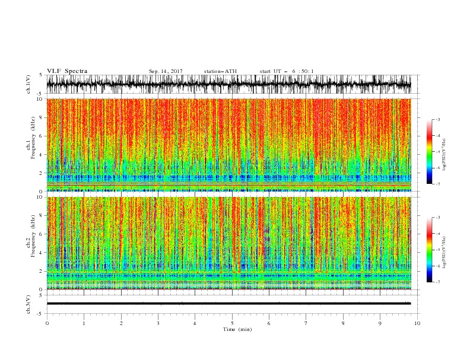This screenshot has height=363, width=470.
Task: Click the "8" tick on the time axis
Action: coord(343,323)
